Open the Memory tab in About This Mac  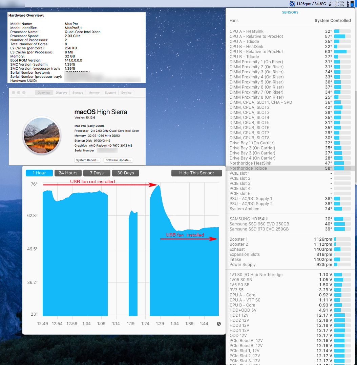94,93
